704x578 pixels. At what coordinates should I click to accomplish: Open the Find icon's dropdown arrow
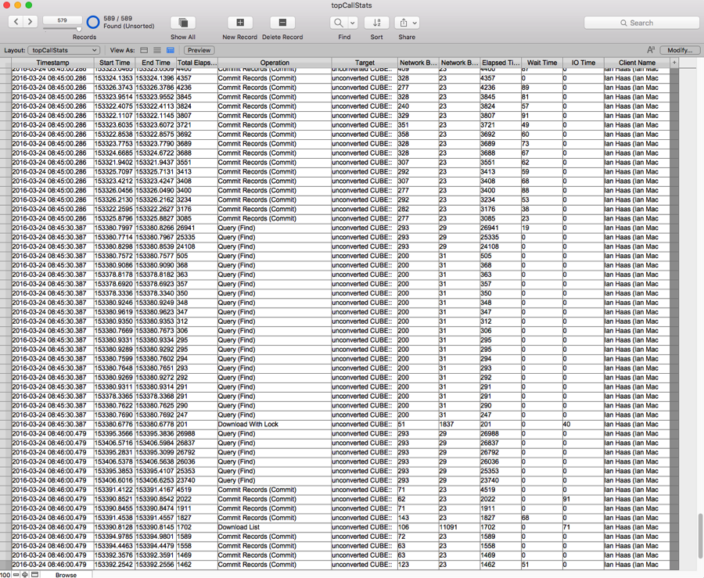pos(354,22)
